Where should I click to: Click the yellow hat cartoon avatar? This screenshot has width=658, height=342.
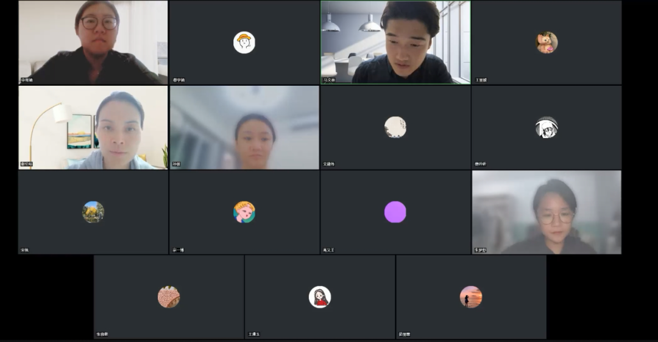244,43
